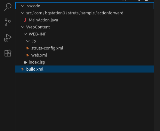Open the Search view in activity bar
Viewport: 160px width, 131px height.
pyautogui.click(x=8, y=7)
